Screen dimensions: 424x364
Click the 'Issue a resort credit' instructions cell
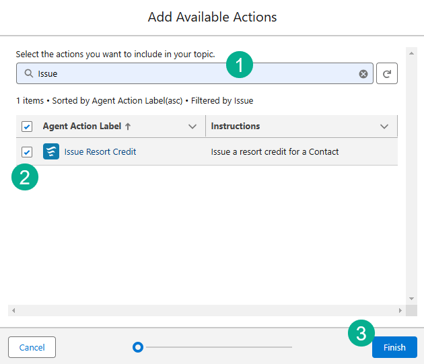click(x=275, y=152)
